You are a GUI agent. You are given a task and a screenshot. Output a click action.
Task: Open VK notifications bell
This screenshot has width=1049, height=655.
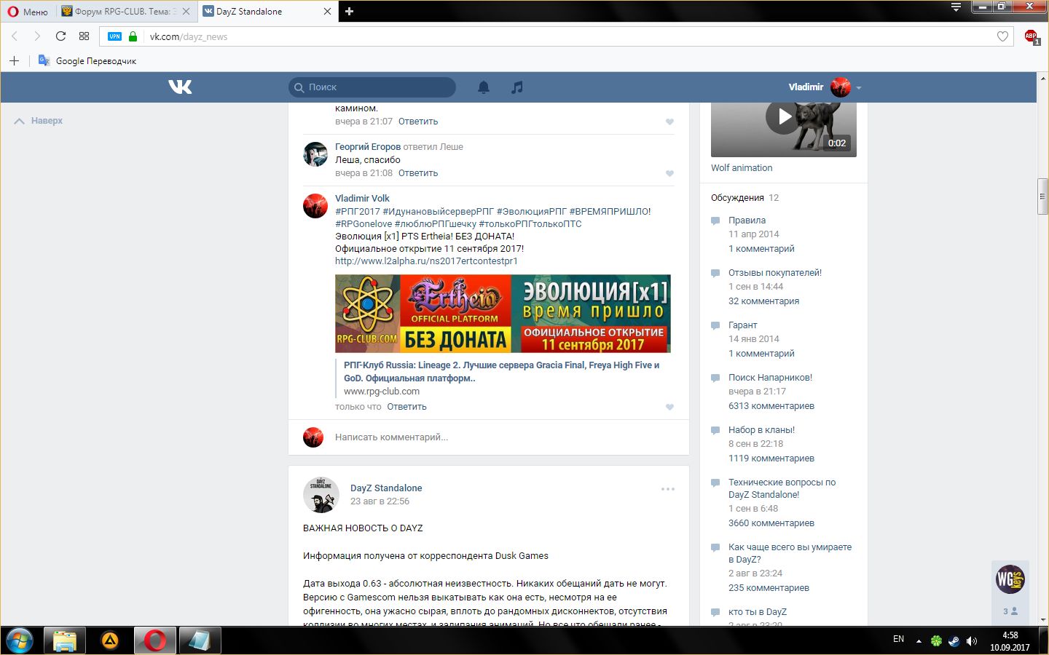(484, 87)
